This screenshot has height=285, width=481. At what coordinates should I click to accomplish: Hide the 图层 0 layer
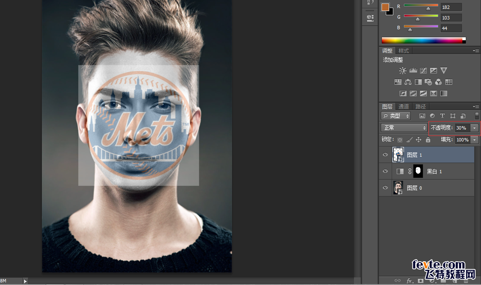385,188
